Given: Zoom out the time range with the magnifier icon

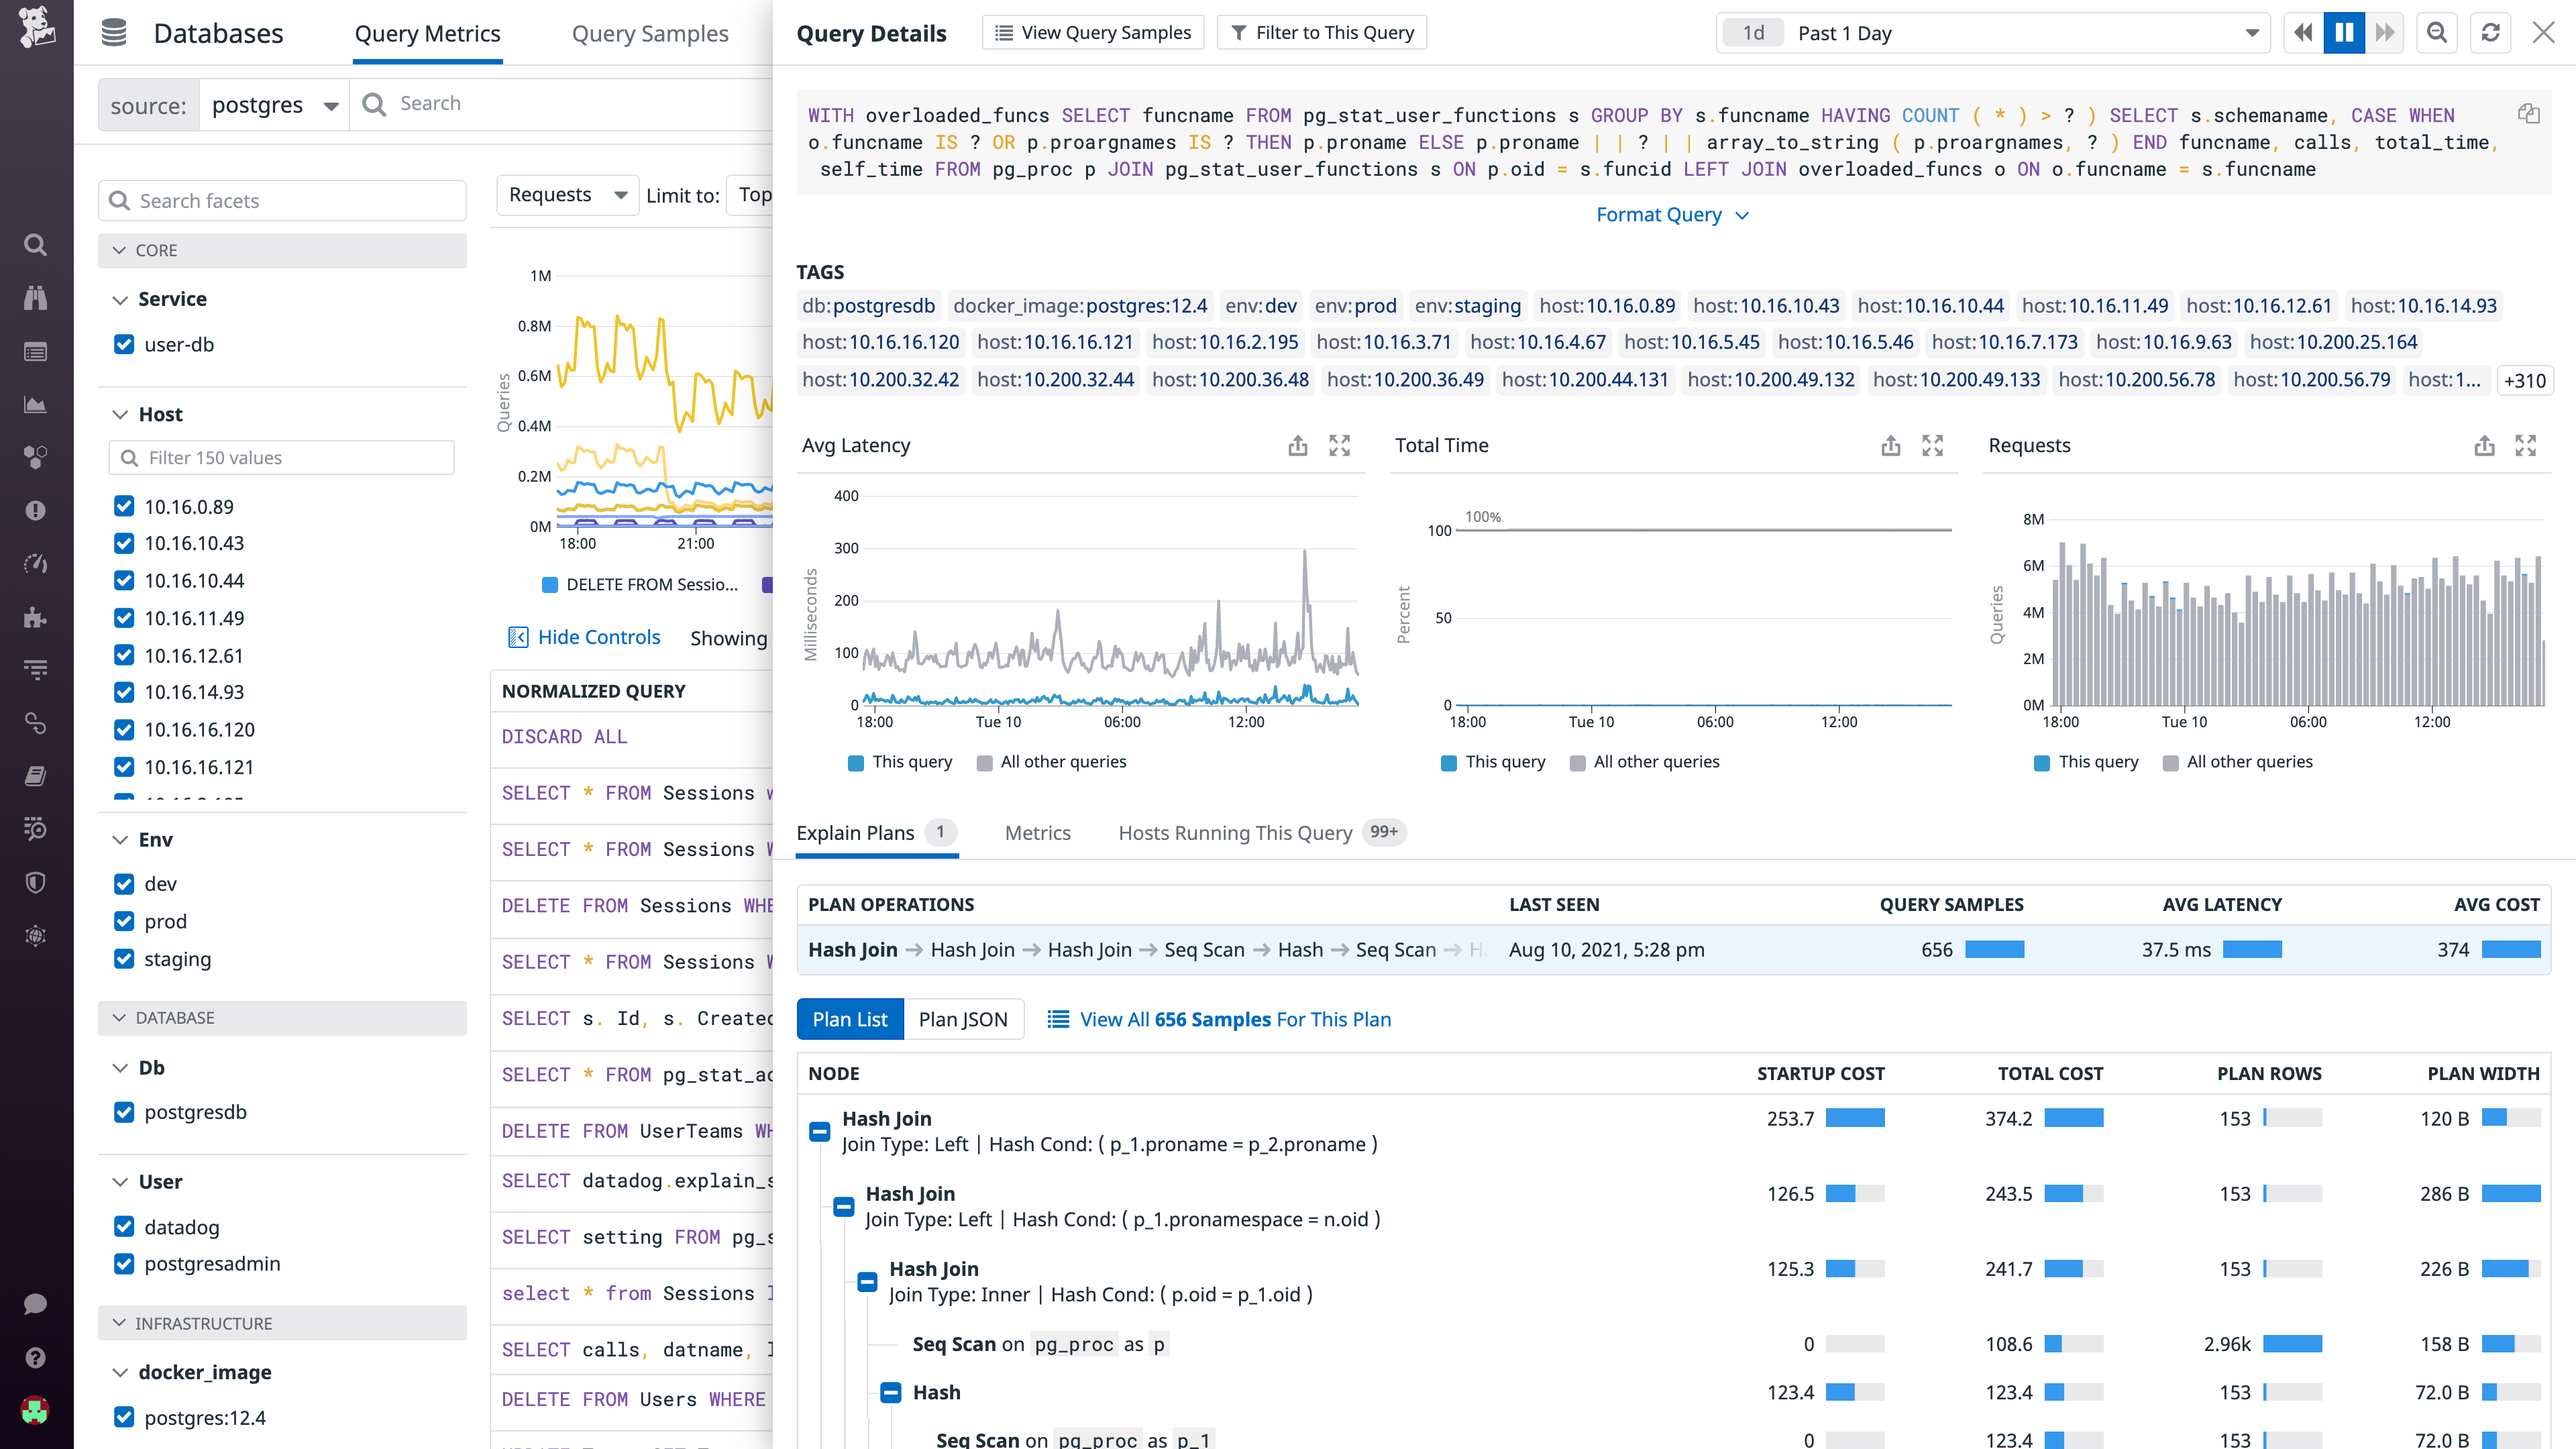Looking at the screenshot, I should [x=2437, y=32].
